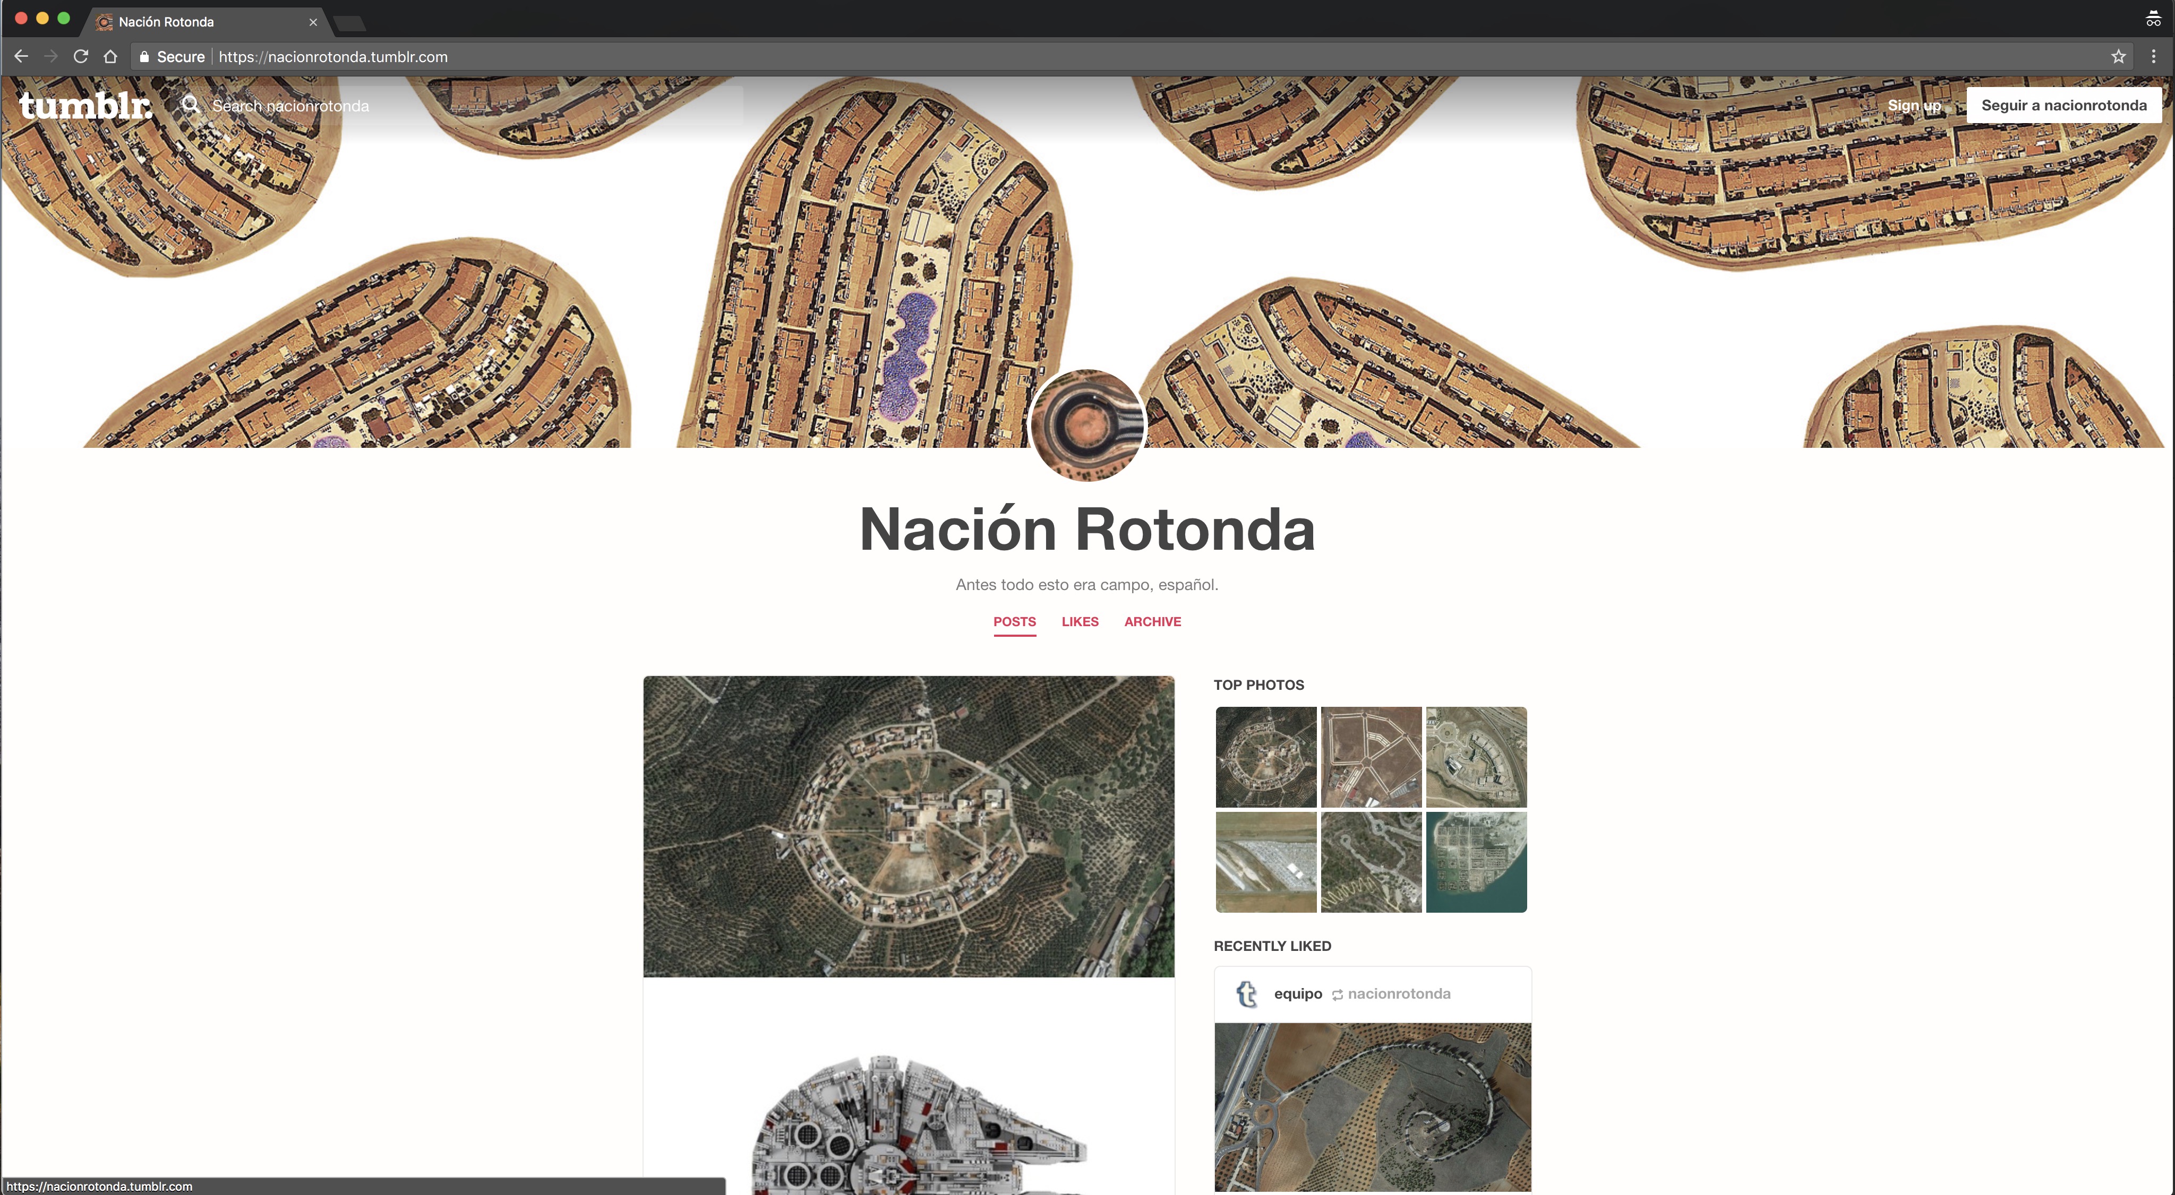The width and height of the screenshot is (2175, 1195).
Task: Open the browser home page icon
Action: pos(110,57)
